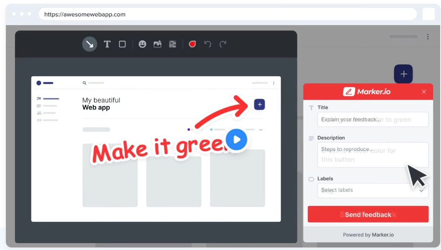Open the emoji annotation tool

tap(142, 44)
